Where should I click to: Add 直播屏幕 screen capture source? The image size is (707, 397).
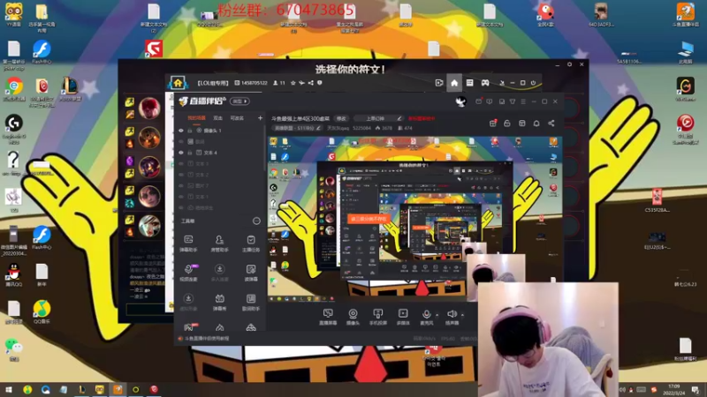pos(328,317)
